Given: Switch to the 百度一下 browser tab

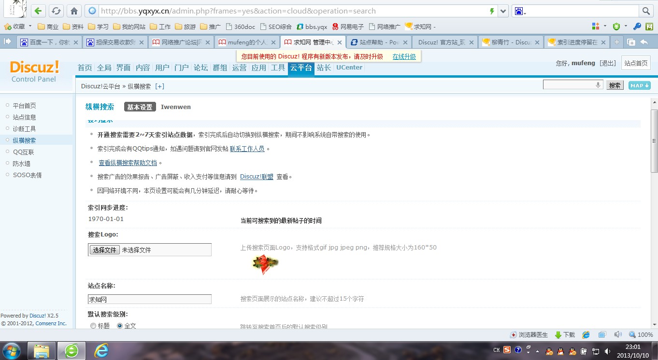Looking at the screenshot, I should [49, 42].
